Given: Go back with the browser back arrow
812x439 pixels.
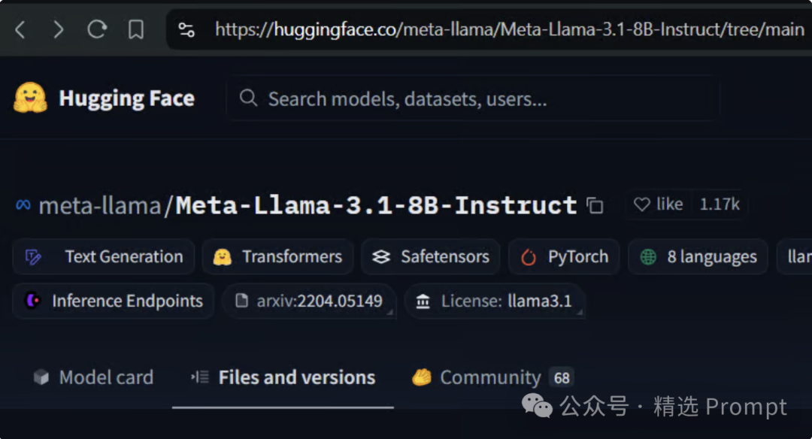Looking at the screenshot, I should click(x=21, y=29).
